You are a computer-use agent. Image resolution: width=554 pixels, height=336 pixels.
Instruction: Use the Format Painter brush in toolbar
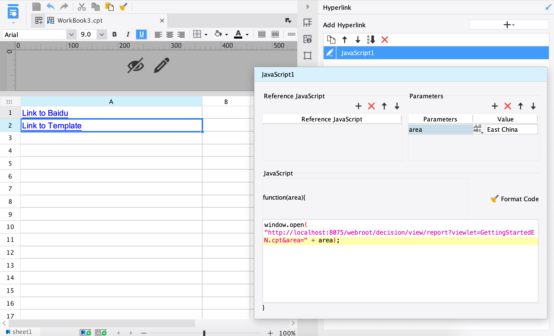click(x=123, y=7)
